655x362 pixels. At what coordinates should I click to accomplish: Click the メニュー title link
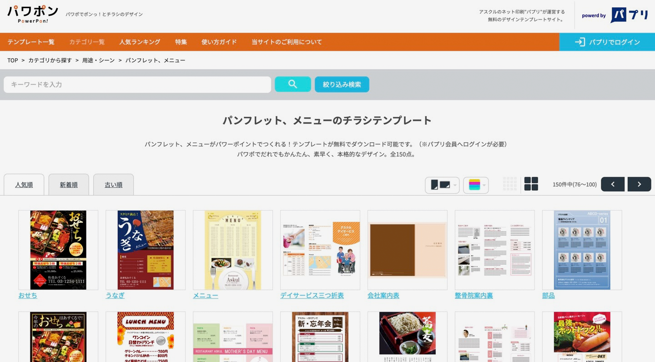[206, 295]
